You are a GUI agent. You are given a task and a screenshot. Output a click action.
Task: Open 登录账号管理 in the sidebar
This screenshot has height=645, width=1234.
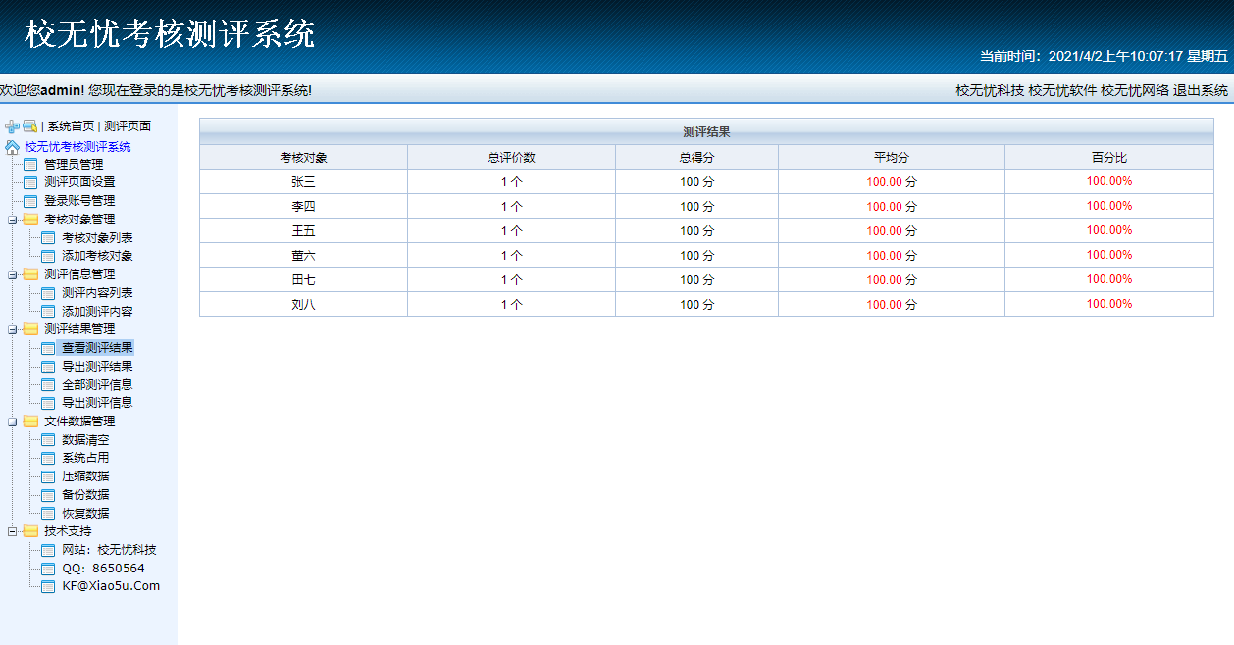point(79,201)
